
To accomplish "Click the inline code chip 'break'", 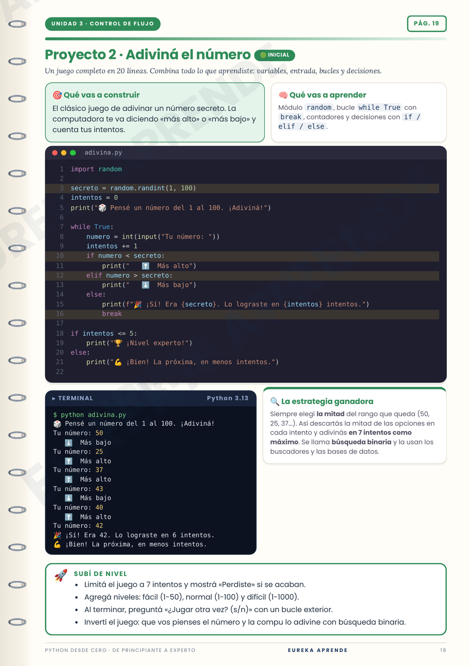I will pyautogui.click(x=291, y=117).
